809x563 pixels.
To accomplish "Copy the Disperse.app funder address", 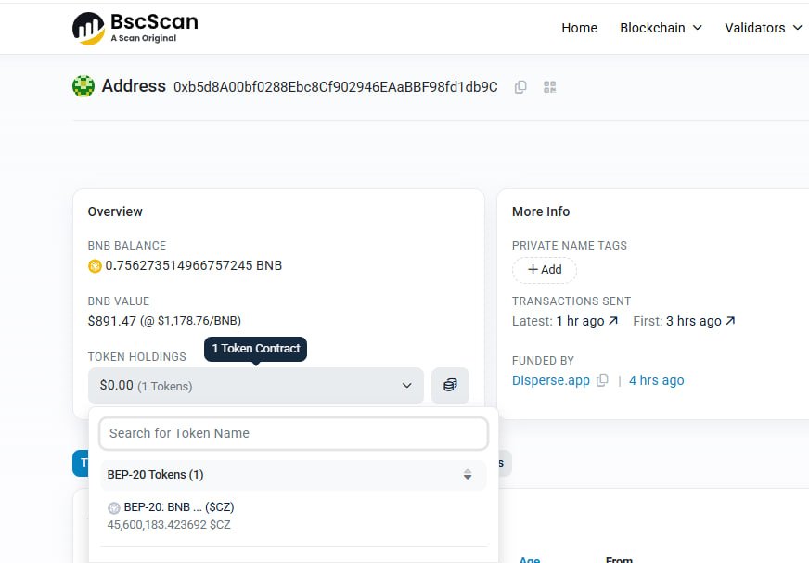I will (603, 380).
